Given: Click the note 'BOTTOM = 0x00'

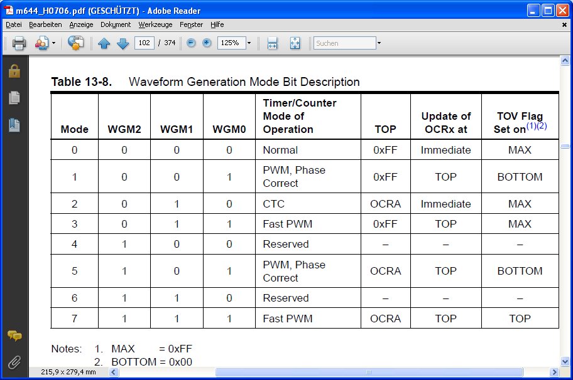Looking at the screenshot, I should pyautogui.click(x=151, y=362).
